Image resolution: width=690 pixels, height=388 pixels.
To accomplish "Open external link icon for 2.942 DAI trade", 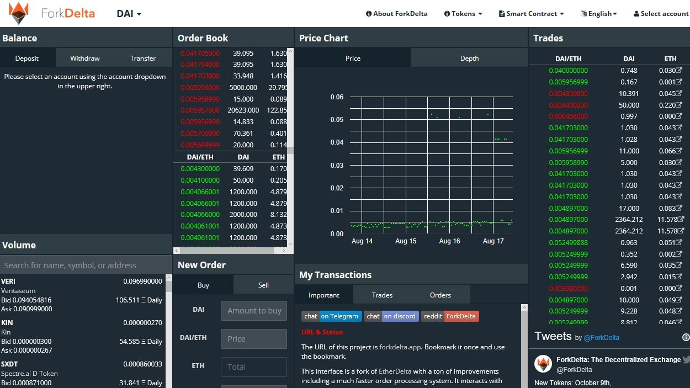I will coord(680,277).
